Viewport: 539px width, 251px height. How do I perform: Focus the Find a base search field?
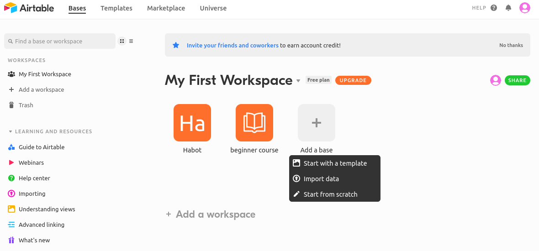[x=60, y=41]
